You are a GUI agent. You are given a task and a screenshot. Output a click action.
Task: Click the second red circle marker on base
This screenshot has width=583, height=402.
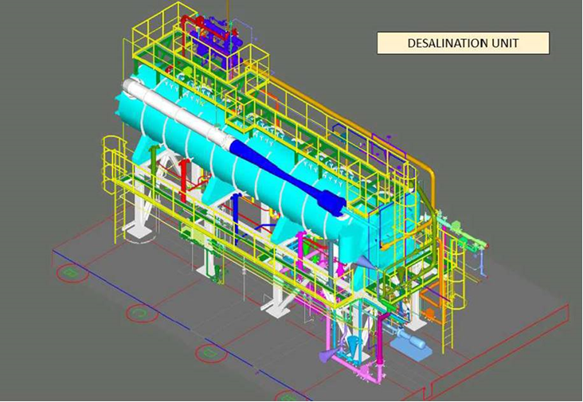(139, 313)
